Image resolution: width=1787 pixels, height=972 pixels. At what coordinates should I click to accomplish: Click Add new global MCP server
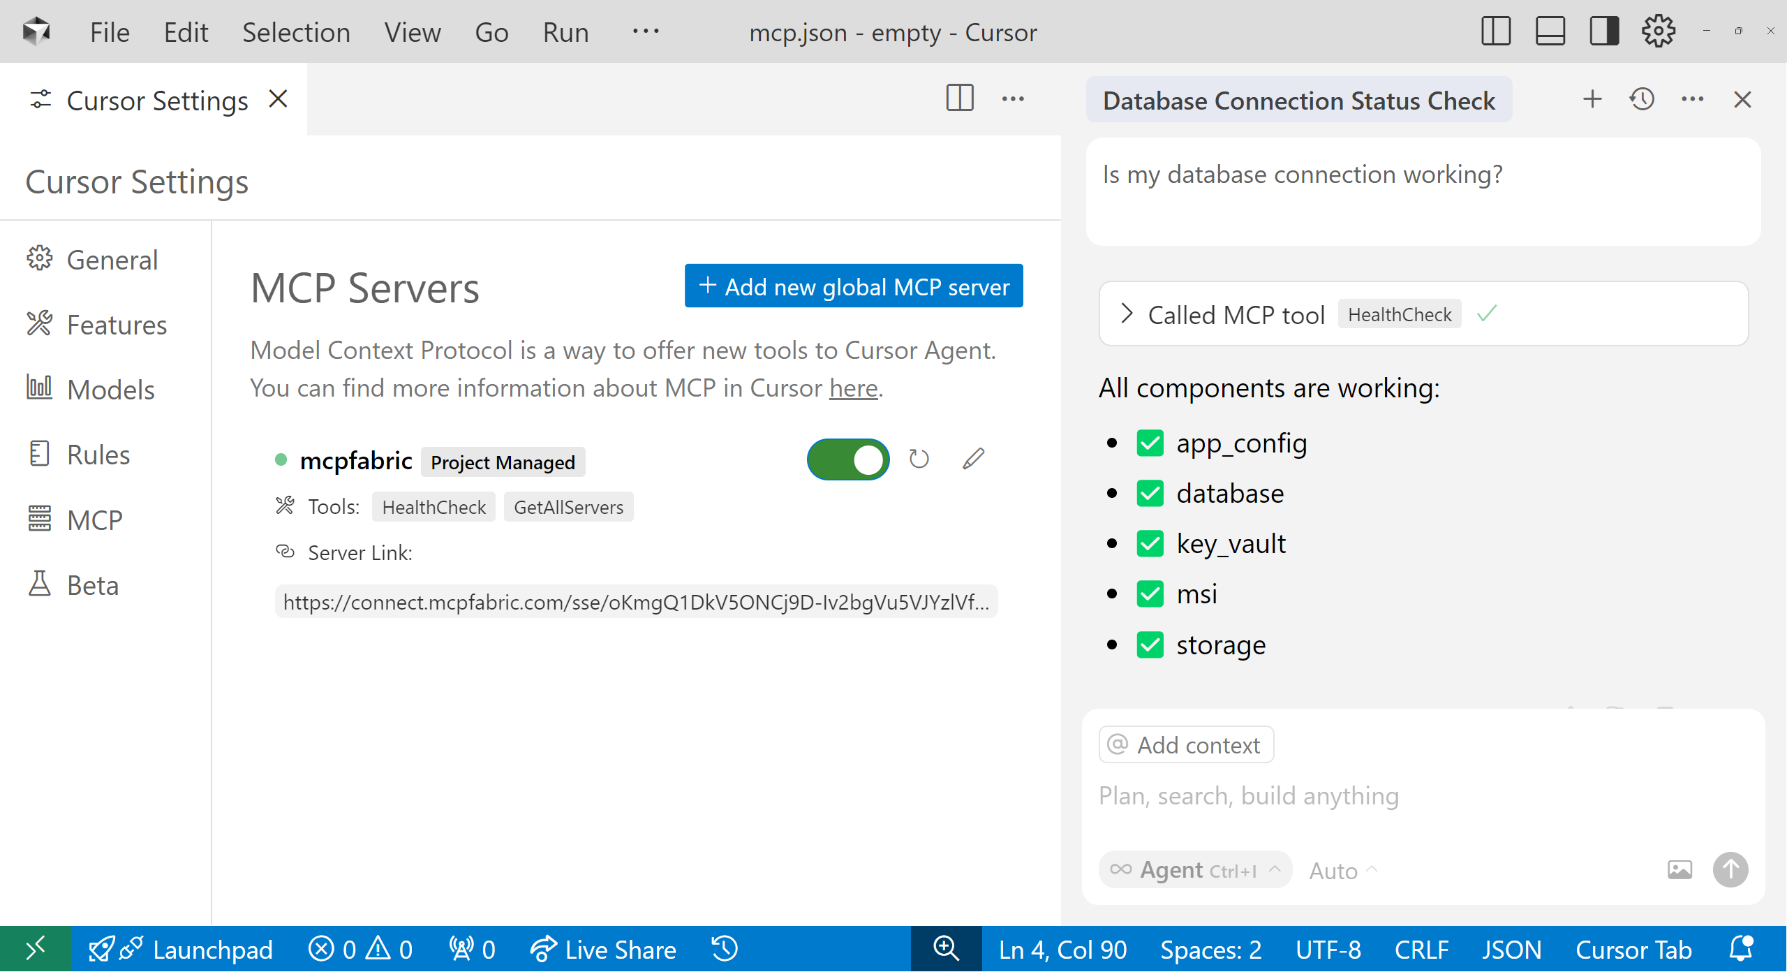(853, 286)
